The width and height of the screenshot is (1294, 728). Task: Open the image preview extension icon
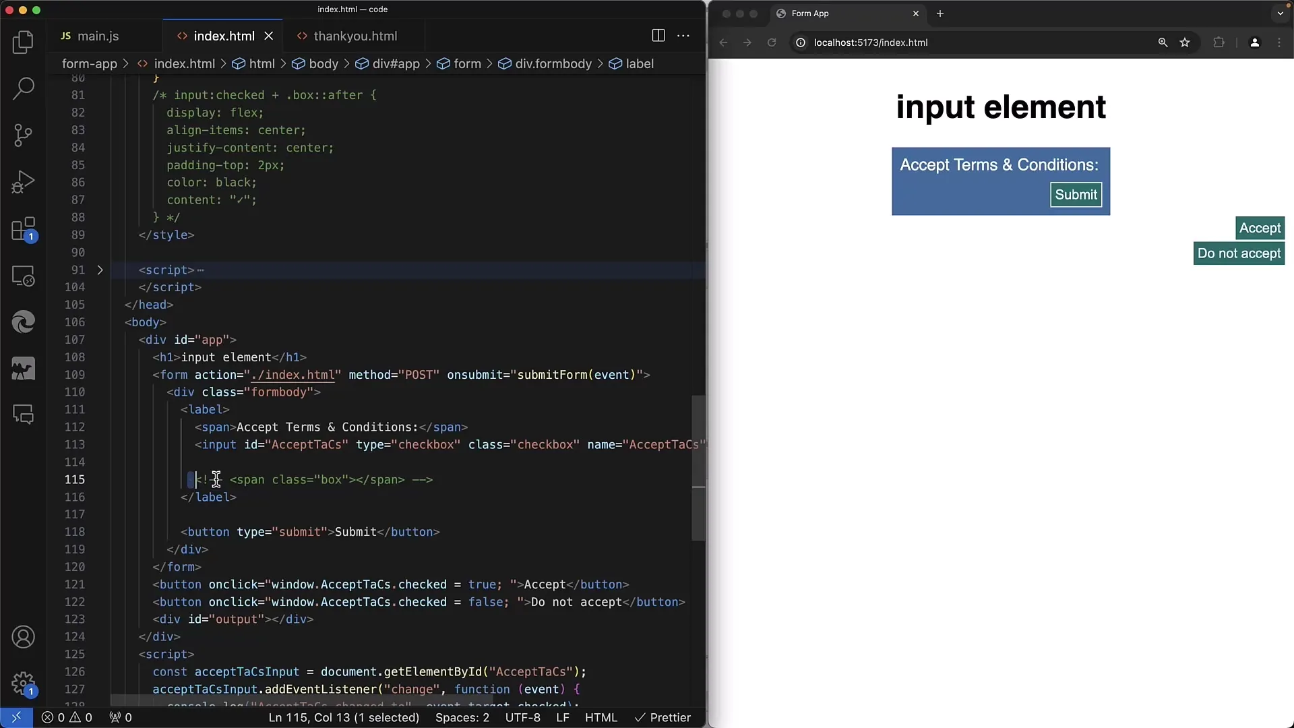[23, 369]
